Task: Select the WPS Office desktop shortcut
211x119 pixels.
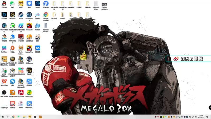Action: point(4,83)
